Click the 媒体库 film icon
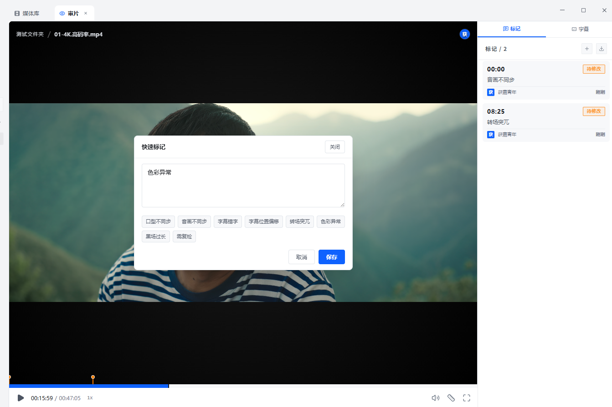 [17, 14]
